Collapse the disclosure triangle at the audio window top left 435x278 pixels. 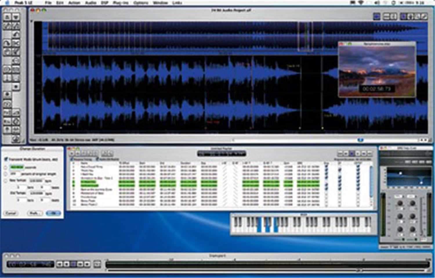click(x=31, y=21)
